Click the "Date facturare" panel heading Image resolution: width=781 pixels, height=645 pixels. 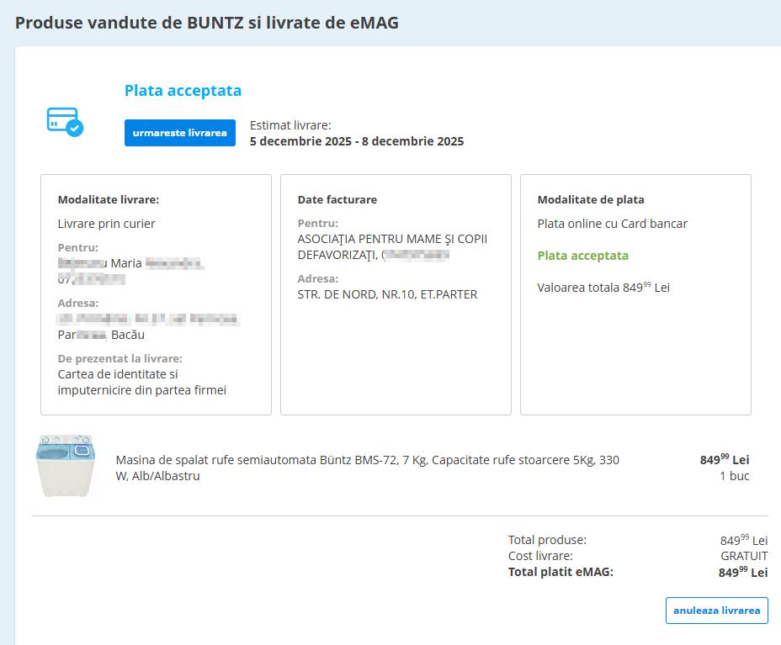pos(337,200)
